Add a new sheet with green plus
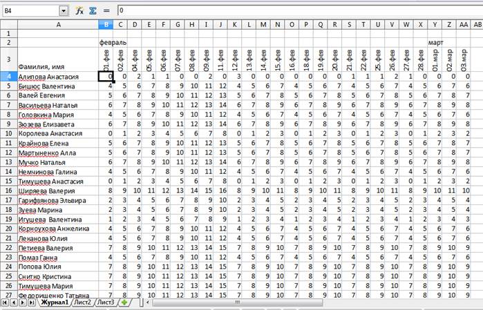Viewport: 483px width, 310px height. [124, 302]
